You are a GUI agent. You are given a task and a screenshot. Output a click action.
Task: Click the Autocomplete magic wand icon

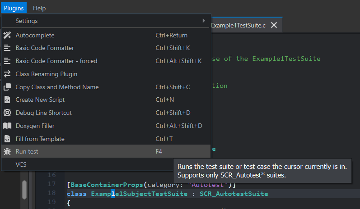click(7, 35)
